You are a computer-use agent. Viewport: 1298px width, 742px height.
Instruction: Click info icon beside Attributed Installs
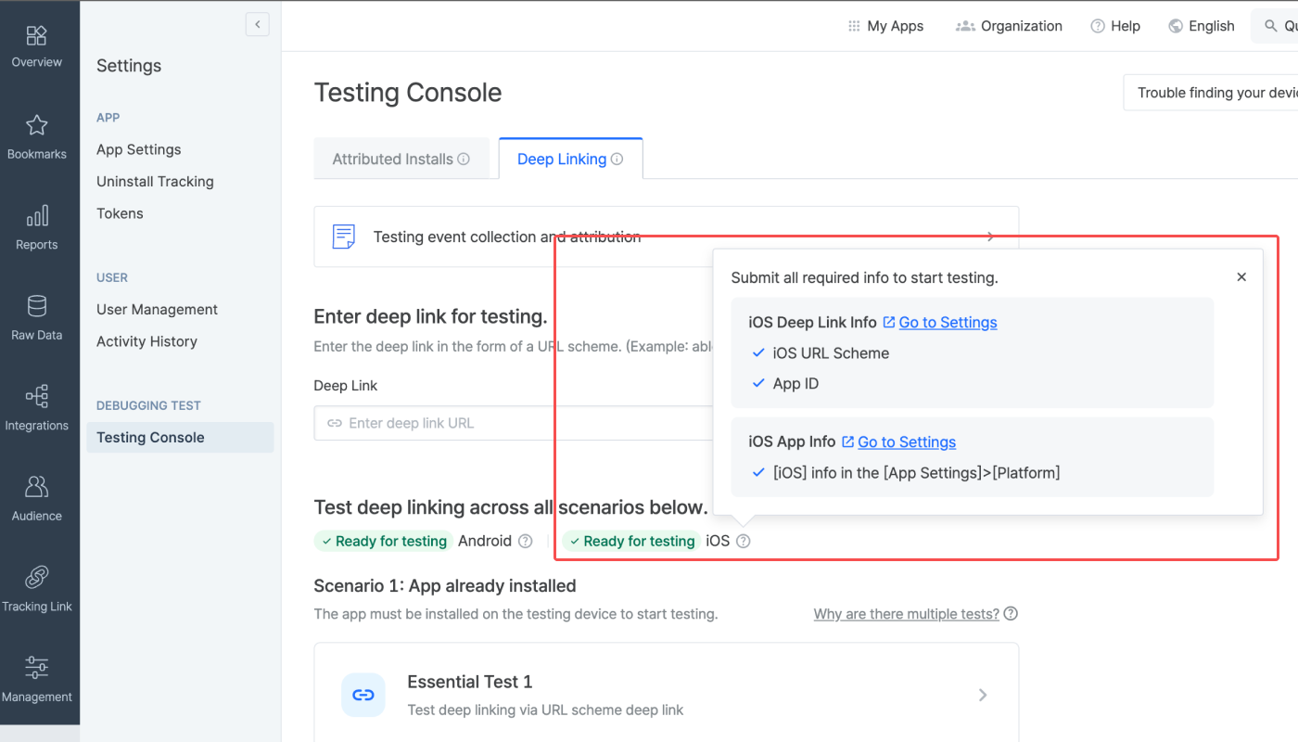click(x=464, y=159)
